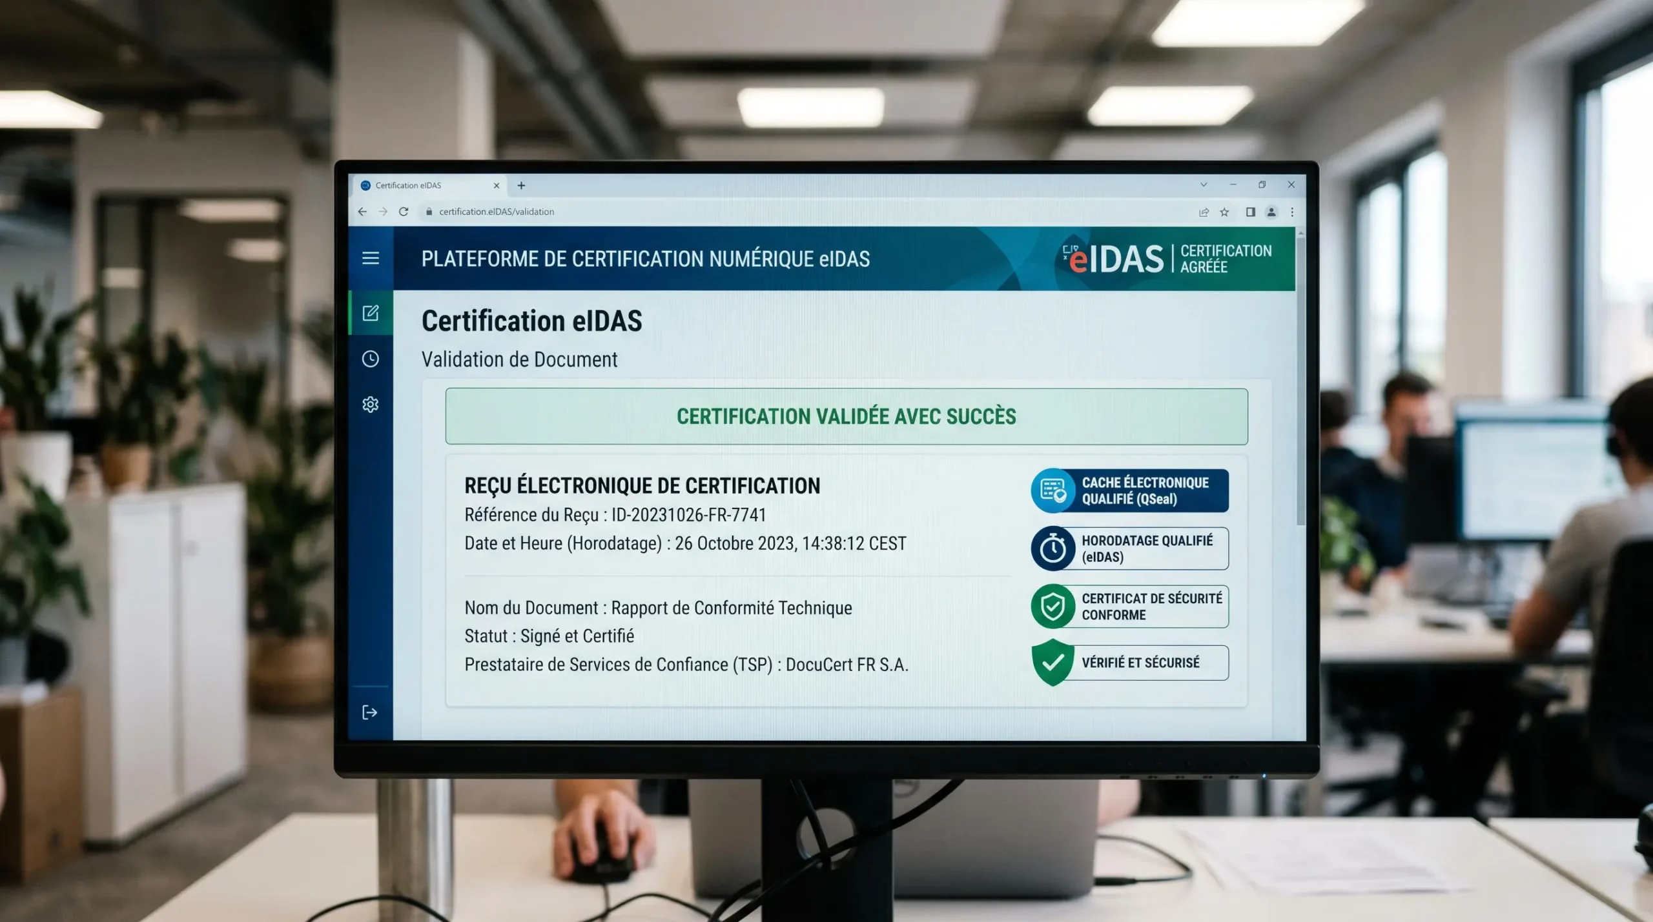
Task: Click the QSeal badge document icon
Action: click(1053, 491)
